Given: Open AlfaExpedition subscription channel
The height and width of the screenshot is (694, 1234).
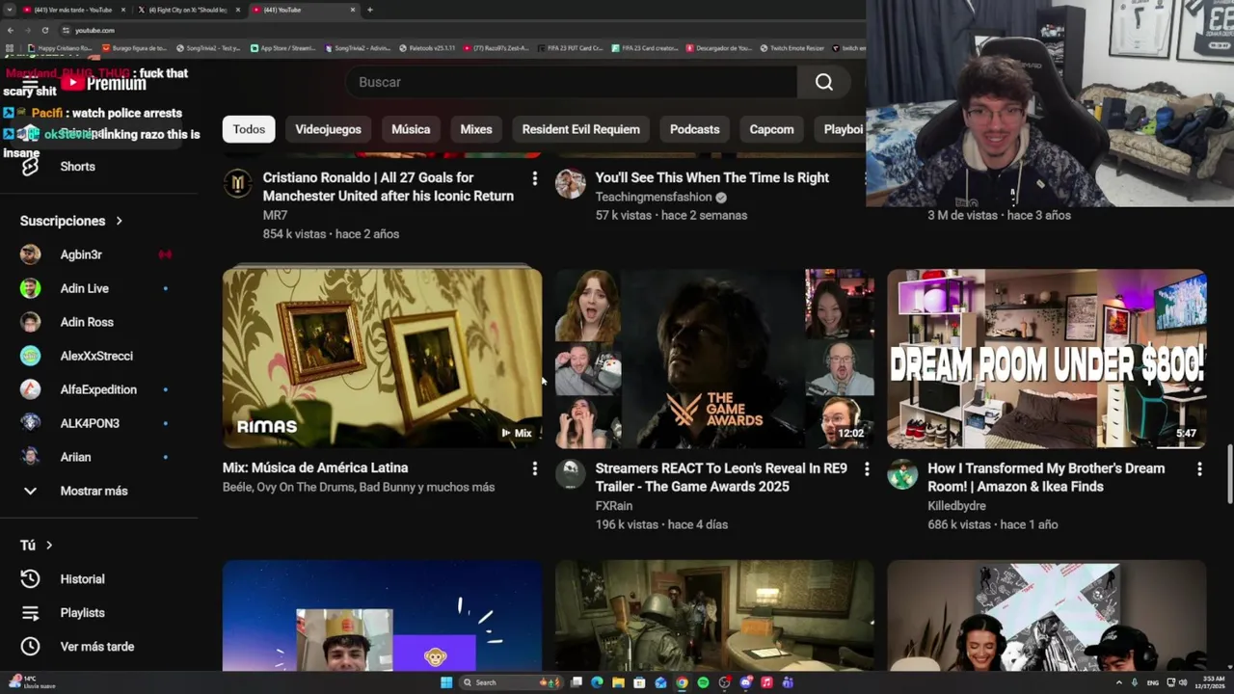Looking at the screenshot, I should [x=96, y=389].
